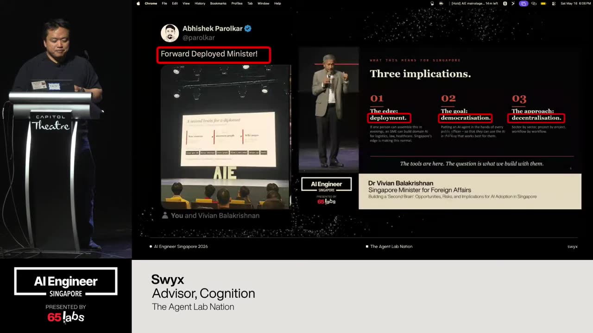This screenshot has height=333, width=593.
Task: Click the highlighted word 'democratisation.'
Action: [465, 118]
